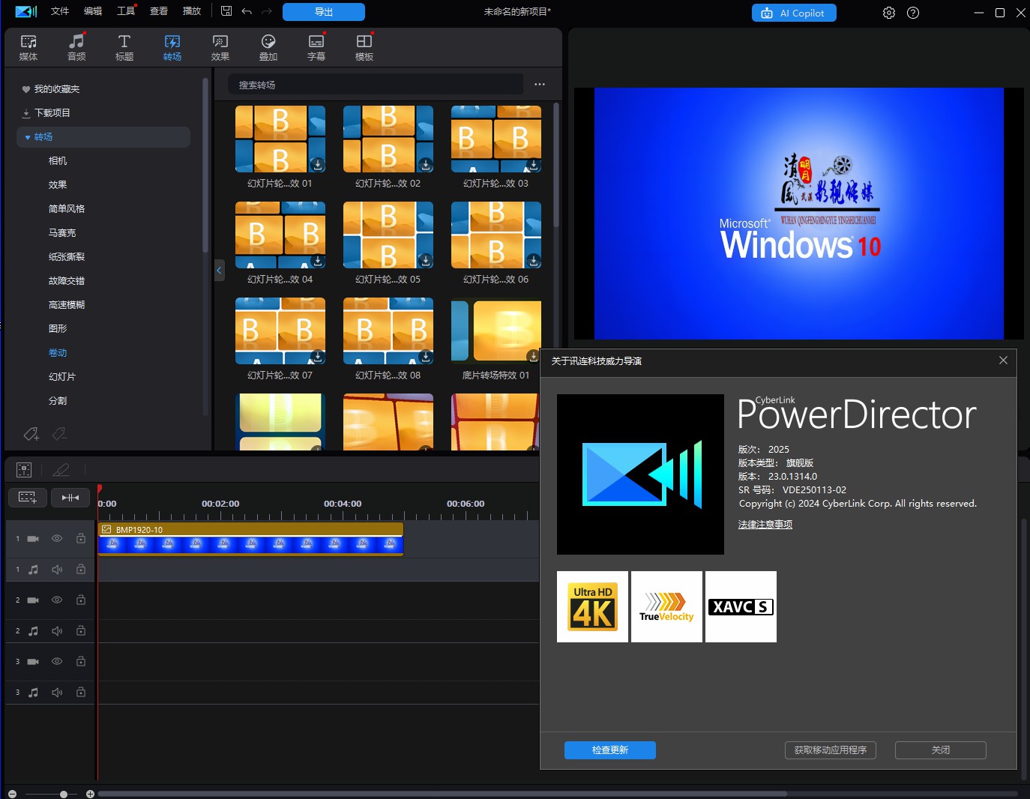Click the timeline edit pen icon
The image size is (1030, 799).
pyautogui.click(x=61, y=470)
